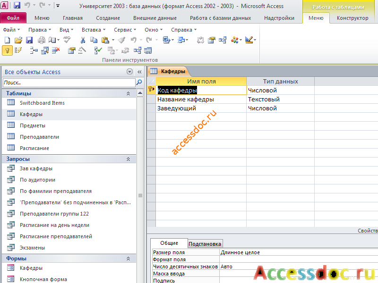
Task: Click the search magnifier in navigation pane
Action: tap(139, 82)
